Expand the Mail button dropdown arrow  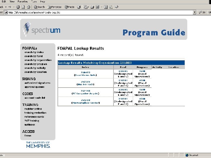click(88, 7)
